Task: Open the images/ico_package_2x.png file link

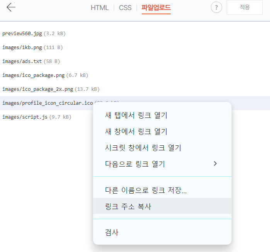Action: (38, 89)
